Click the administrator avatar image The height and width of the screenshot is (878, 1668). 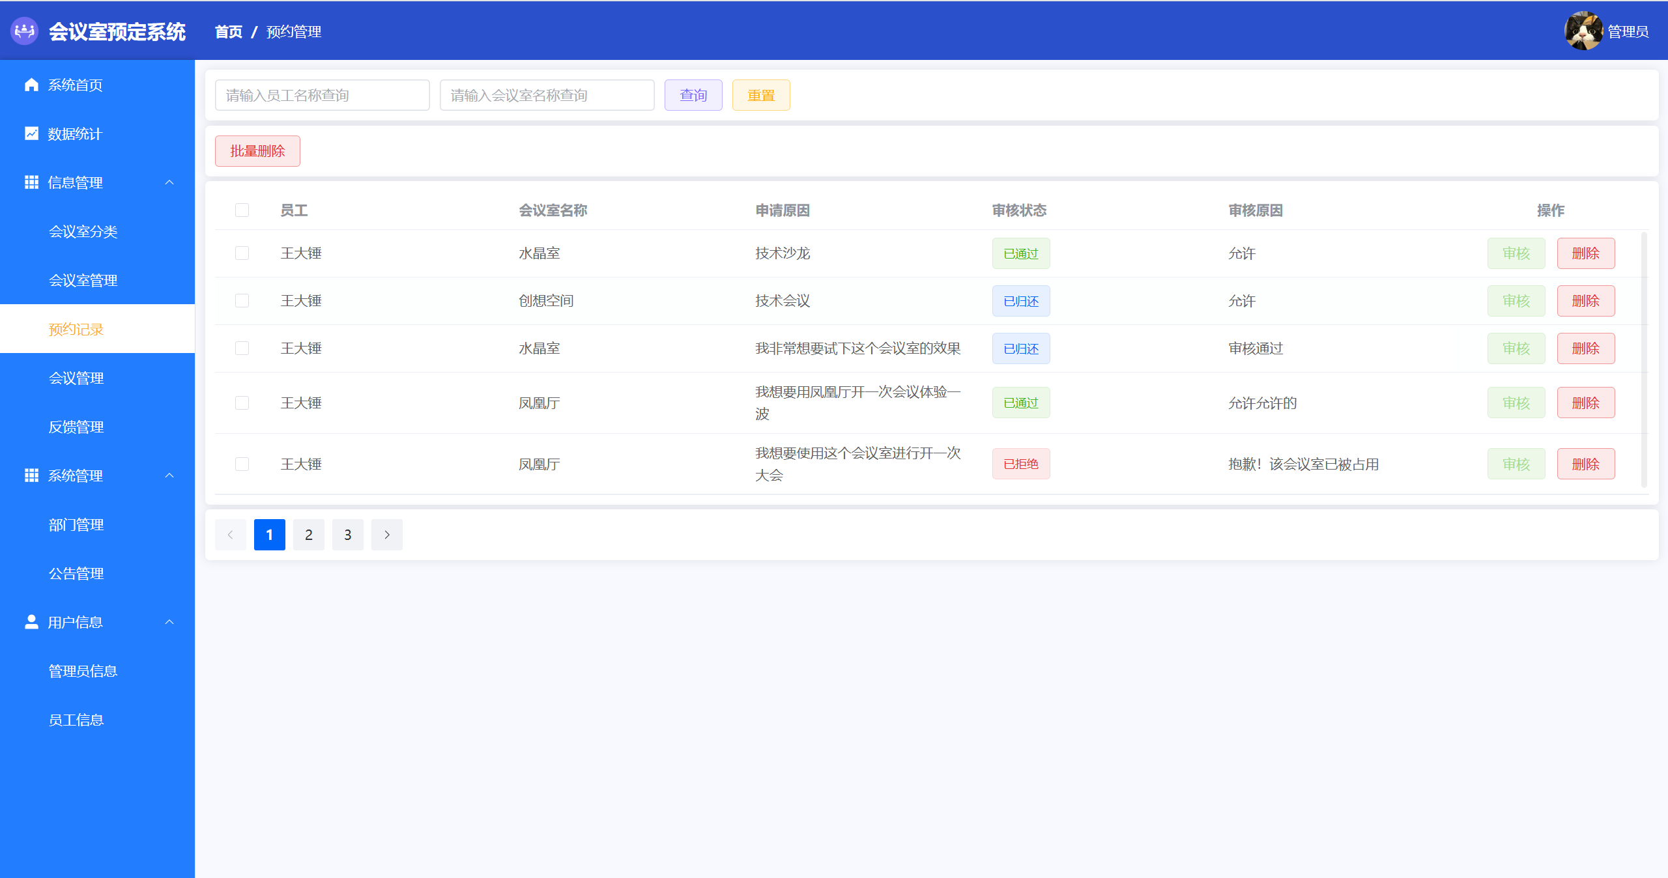pos(1583,31)
